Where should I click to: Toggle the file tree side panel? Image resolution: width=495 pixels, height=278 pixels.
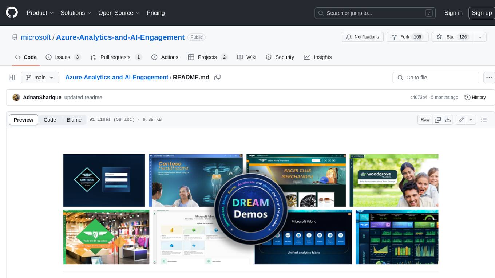tap(12, 78)
